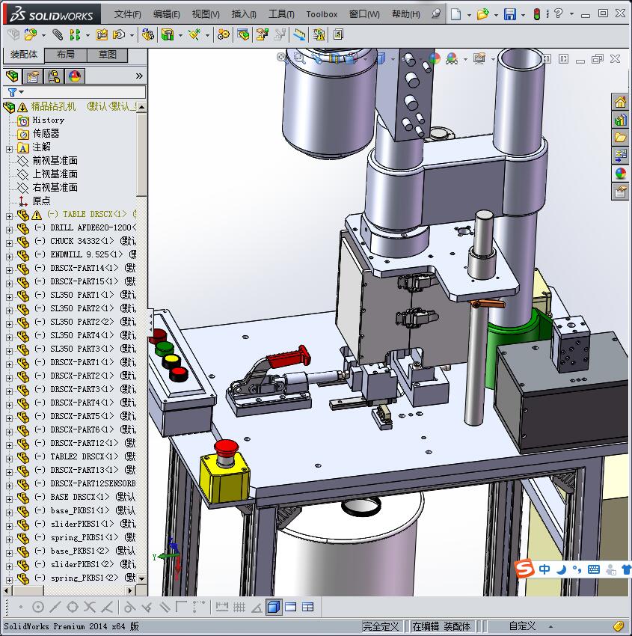The height and width of the screenshot is (636, 632).
Task: Click the Help question mark icon
Action: tap(559, 13)
